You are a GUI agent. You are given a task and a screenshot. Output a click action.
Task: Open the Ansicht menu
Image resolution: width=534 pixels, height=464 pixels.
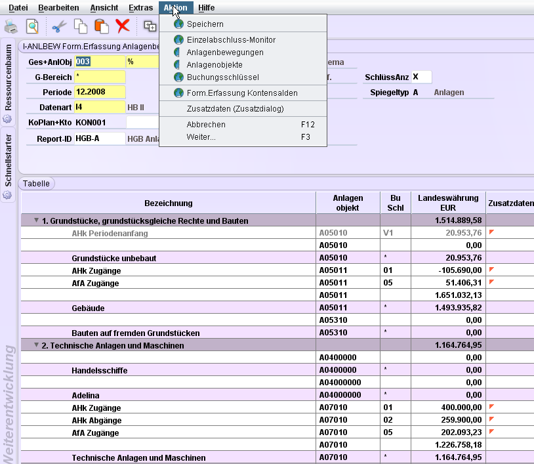pyautogui.click(x=104, y=7)
